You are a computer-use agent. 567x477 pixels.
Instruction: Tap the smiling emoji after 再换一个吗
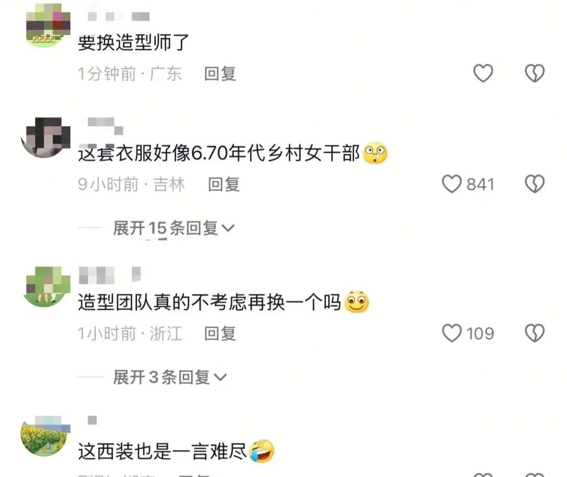pos(356,302)
